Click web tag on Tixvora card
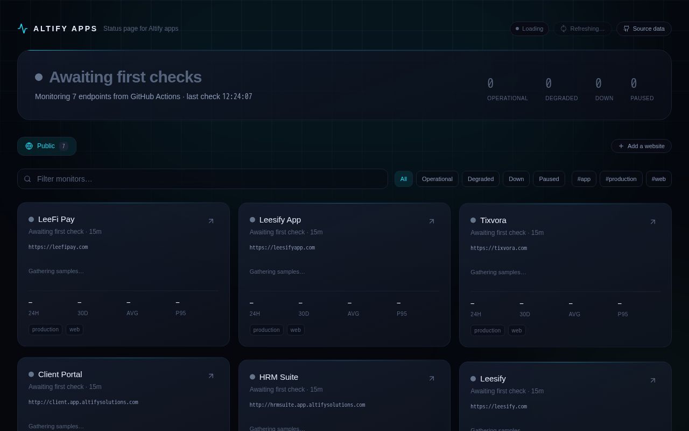Screen dimensions: 689x431 tap(517, 331)
